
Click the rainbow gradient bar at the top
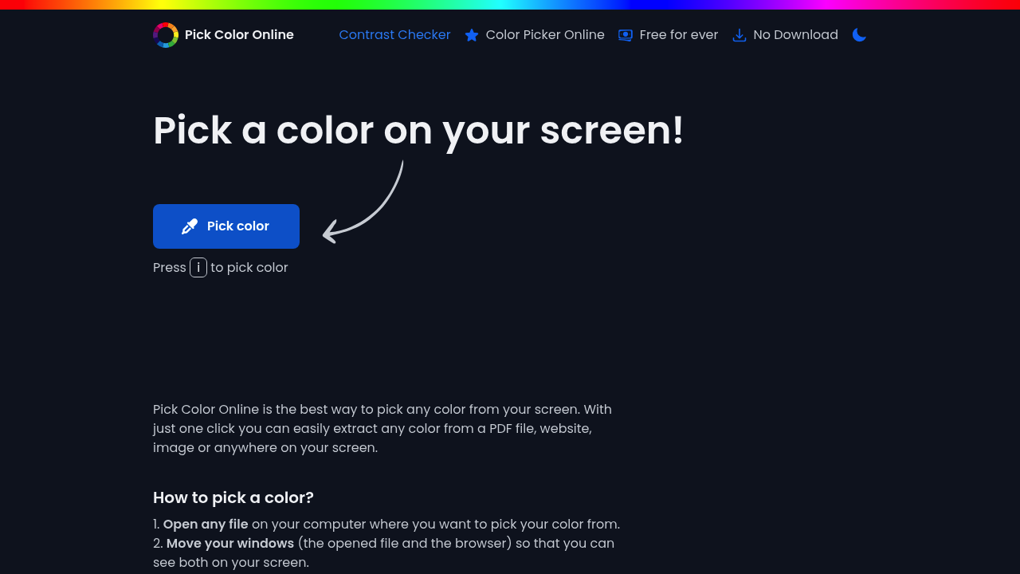[510, 2]
